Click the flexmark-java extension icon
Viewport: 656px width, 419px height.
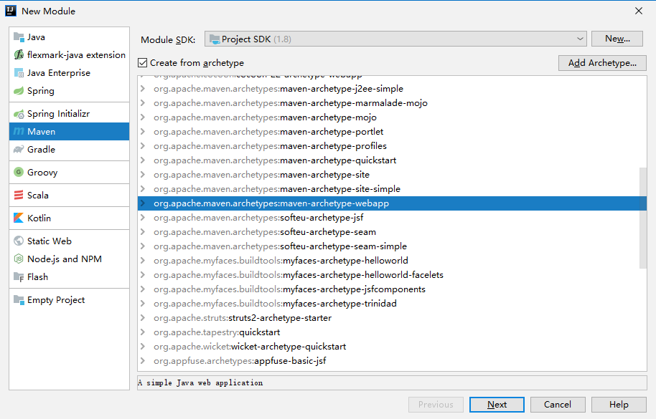point(19,54)
